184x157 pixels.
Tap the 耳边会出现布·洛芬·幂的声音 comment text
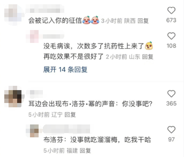click(x=90, y=104)
